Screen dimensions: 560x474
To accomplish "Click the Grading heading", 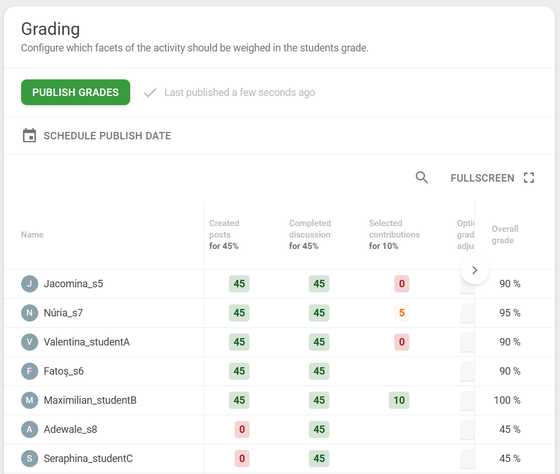I will click(x=50, y=29).
